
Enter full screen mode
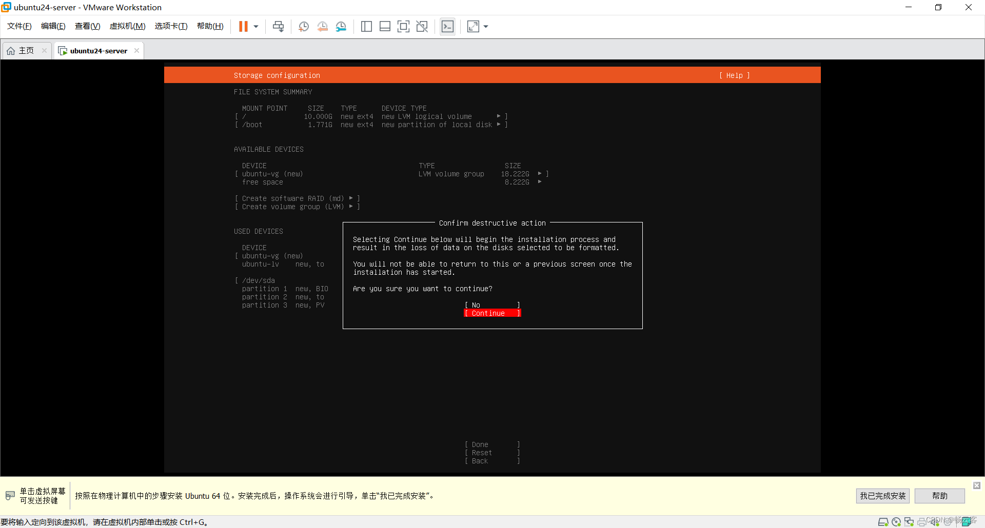click(x=403, y=27)
